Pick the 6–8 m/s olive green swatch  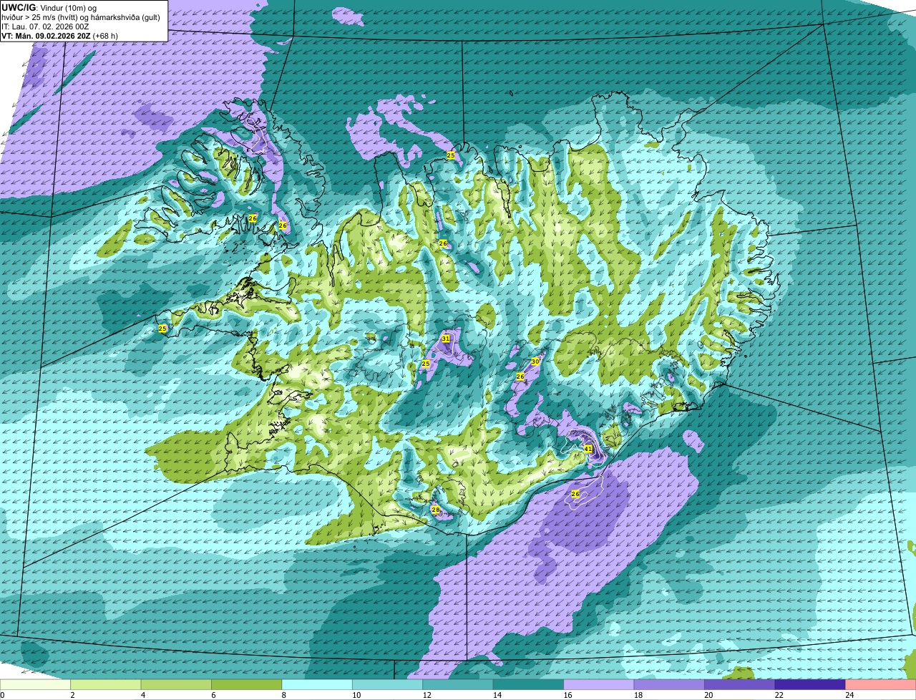[247, 684]
